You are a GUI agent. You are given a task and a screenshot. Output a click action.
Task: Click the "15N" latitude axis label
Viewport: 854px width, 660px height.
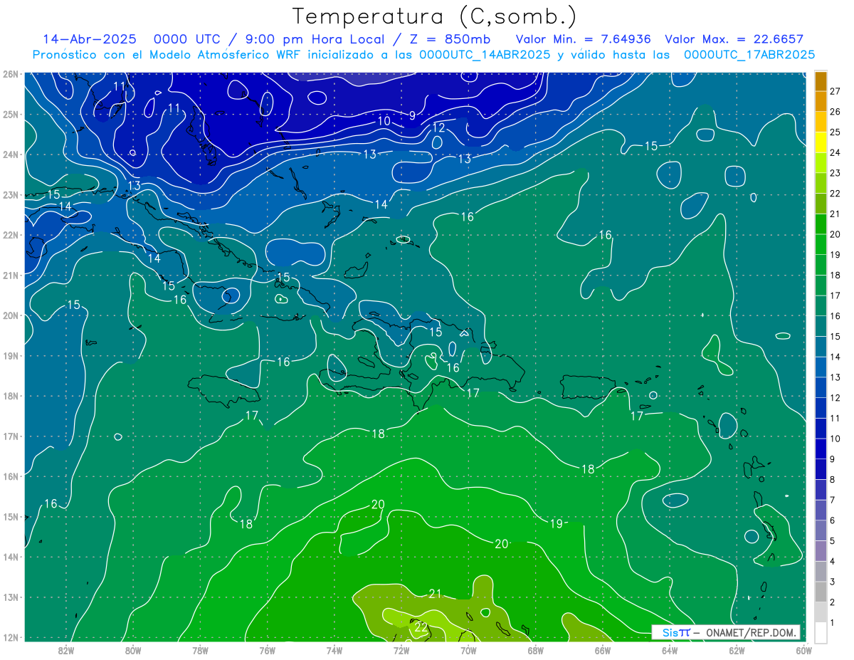10,516
